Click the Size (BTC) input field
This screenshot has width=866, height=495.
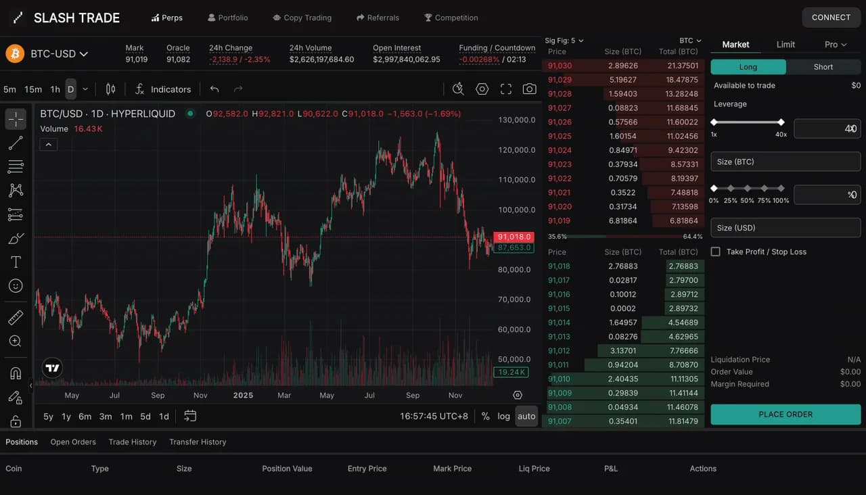tap(785, 162)
